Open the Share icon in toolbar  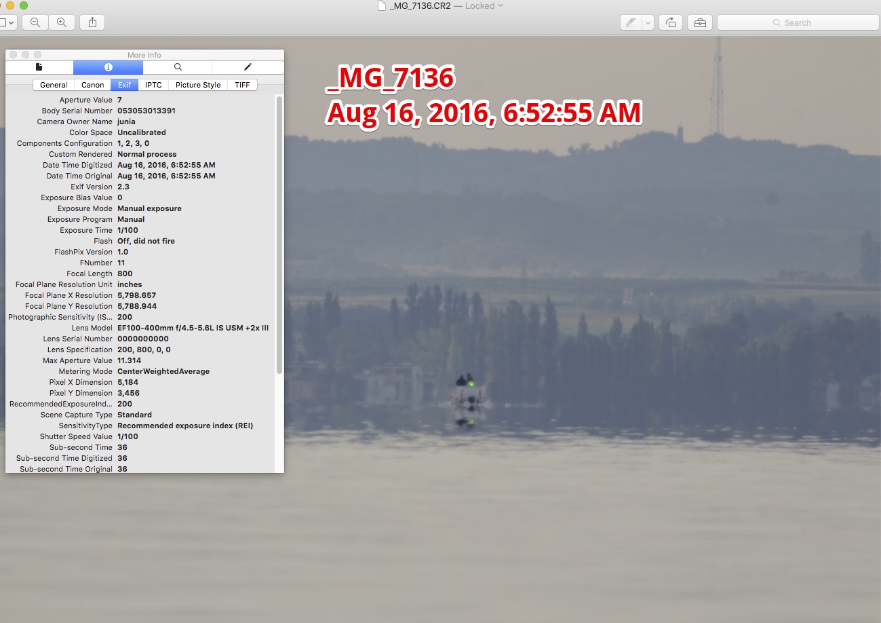(x=92, y=22)
